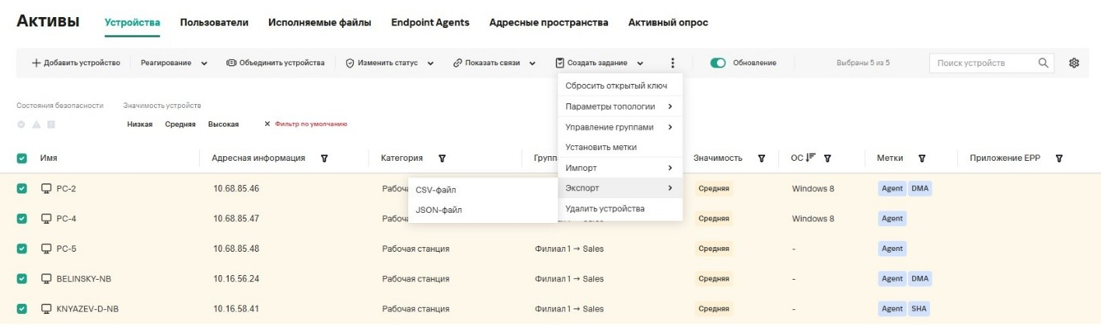Click the filter icon on Значимость column
Screen dimensions: 1101x331
tap(763, 159)
